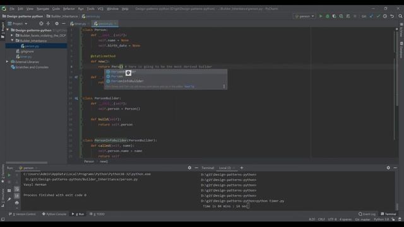Open the Project view selector dropdown

(x=17, y=24)
